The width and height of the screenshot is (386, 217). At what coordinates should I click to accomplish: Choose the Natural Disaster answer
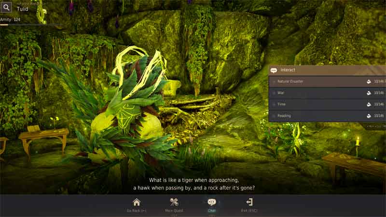pos(327,81)
